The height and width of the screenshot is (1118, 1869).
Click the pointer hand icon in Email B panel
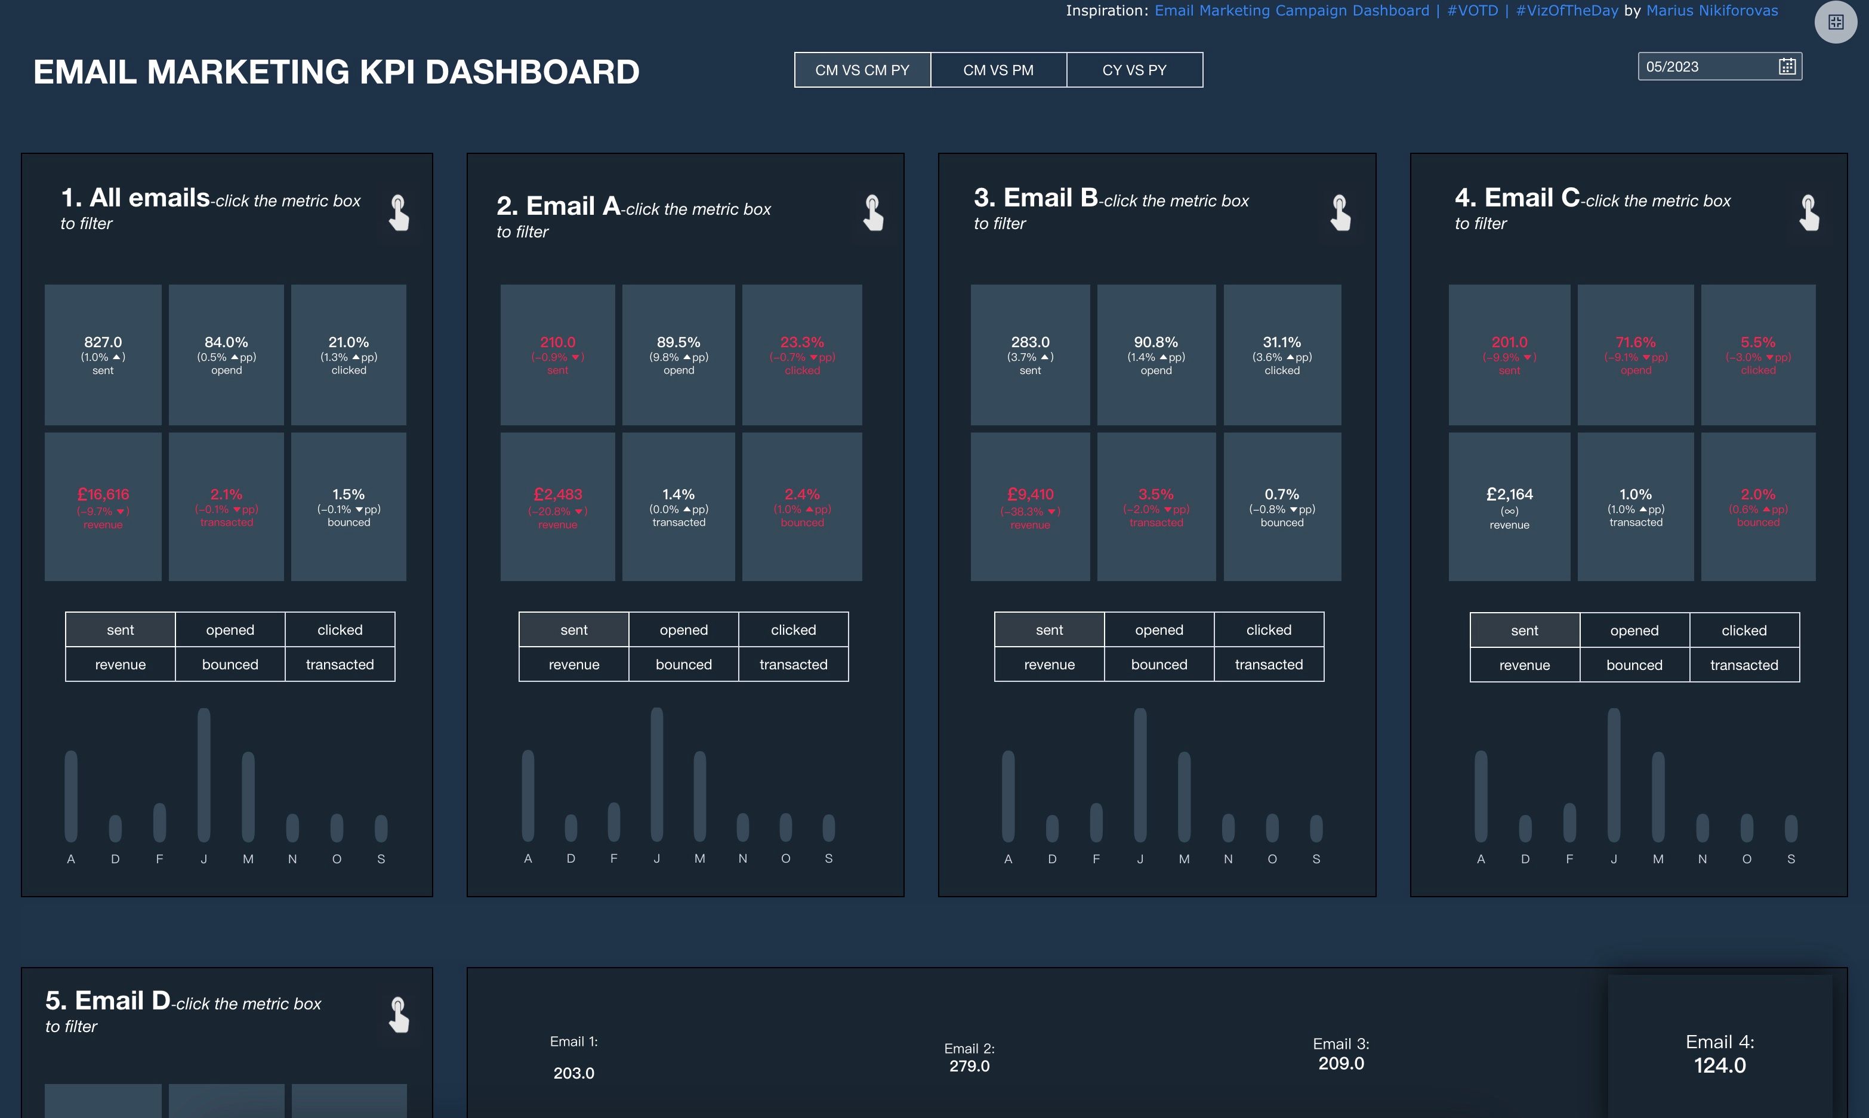tap(1340, 212)
